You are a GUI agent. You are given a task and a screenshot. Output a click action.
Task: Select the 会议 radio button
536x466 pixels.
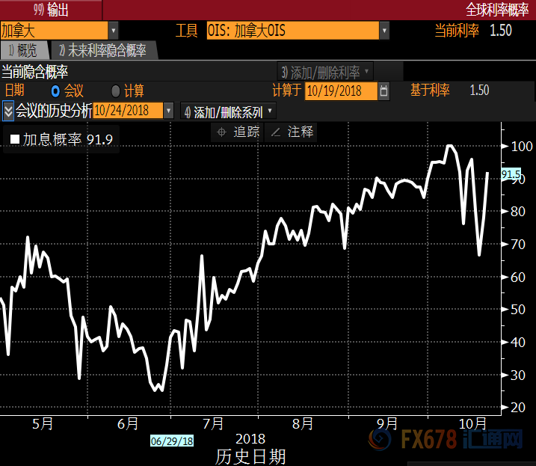coord(55,91)
